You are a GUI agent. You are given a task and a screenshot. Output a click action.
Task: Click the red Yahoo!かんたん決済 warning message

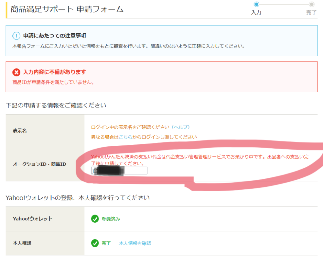200,160
